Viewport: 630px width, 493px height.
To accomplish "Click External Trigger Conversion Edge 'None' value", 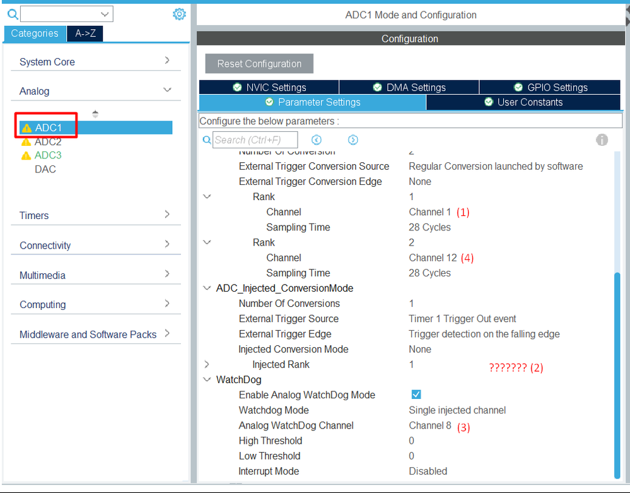I will [x=420, y=182].
